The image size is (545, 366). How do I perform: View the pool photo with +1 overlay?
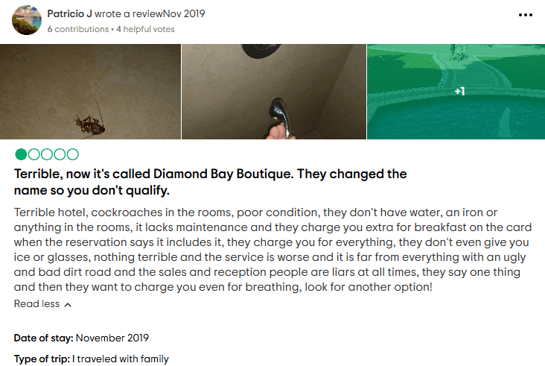tap(456, 92)
